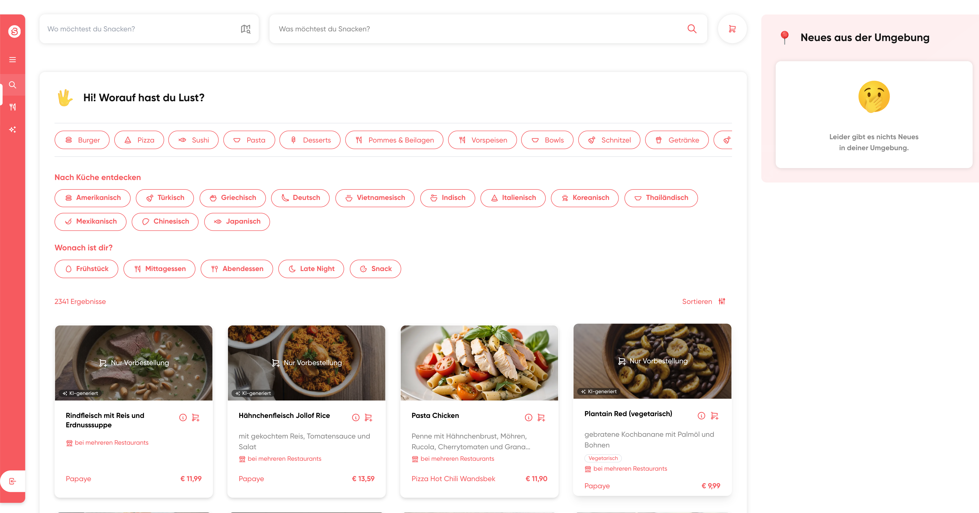
Task: Show info for Rindfleisch mit Reis und Erdnusssuppe
Action: [x=183, y=418]
